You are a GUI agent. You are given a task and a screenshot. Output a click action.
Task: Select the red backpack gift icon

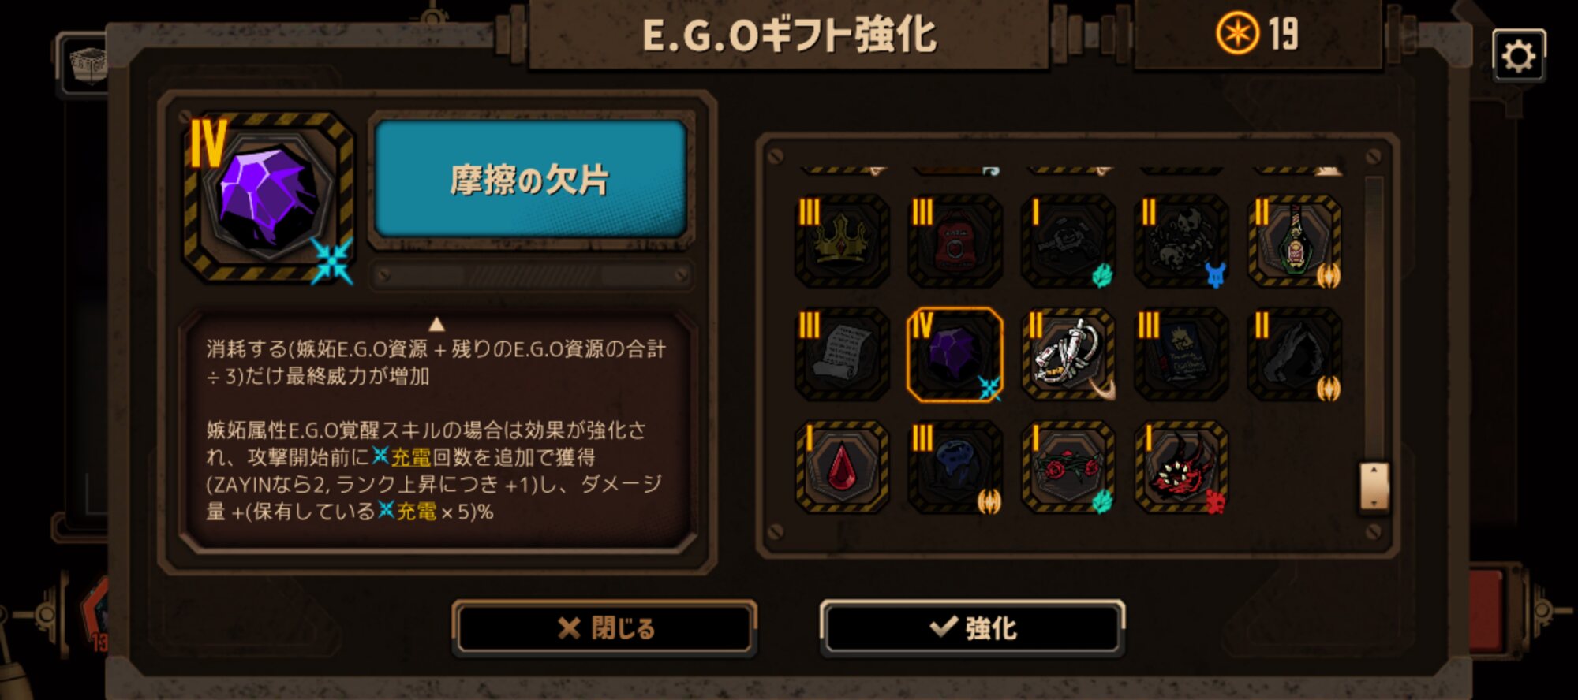point(955,240)
